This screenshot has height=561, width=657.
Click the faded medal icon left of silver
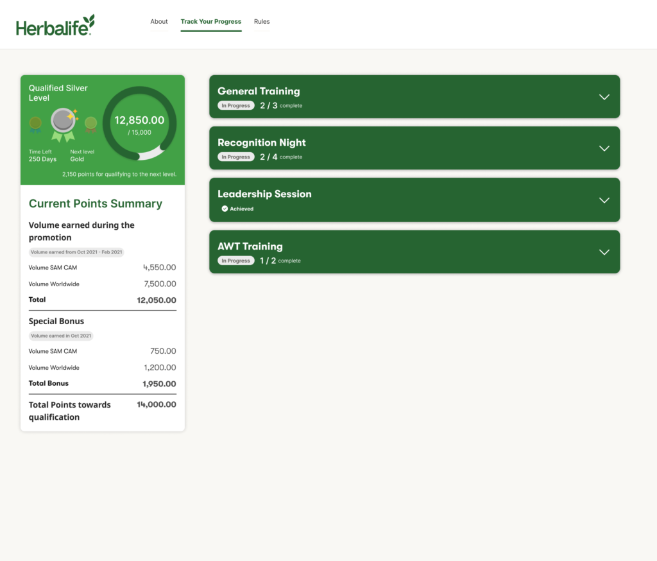coord(36,125)
